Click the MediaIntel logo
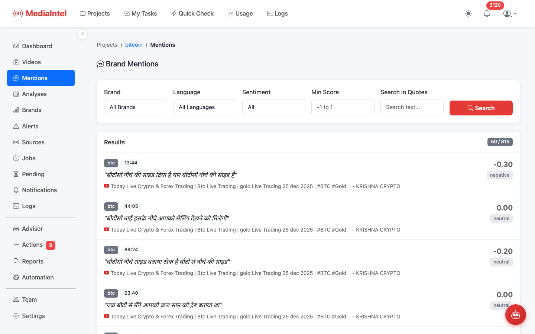This screenshot has height=334, width=535. pyautogui.click(x=40, y=13)
